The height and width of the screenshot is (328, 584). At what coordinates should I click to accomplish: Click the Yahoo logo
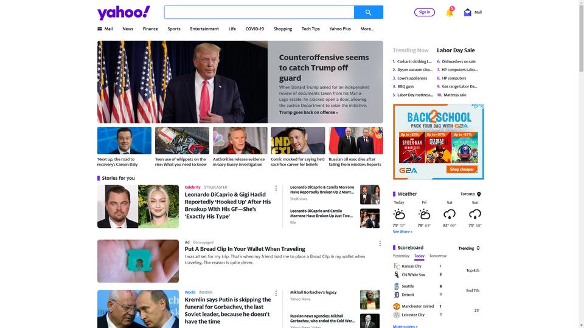(123, 13)
